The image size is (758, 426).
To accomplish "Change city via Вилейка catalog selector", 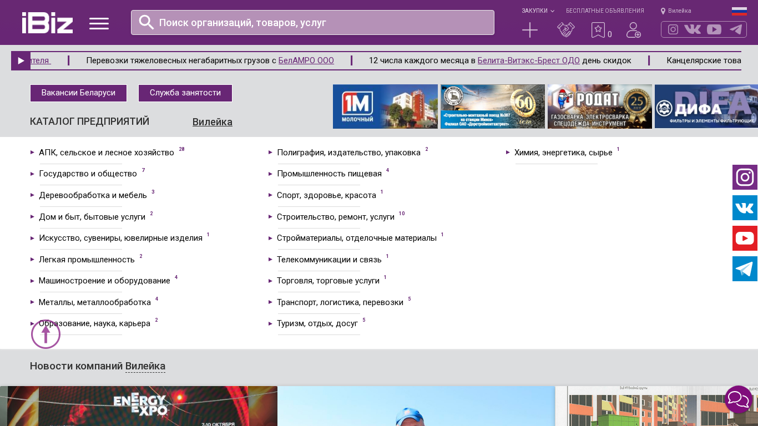I will coord(212,122).
